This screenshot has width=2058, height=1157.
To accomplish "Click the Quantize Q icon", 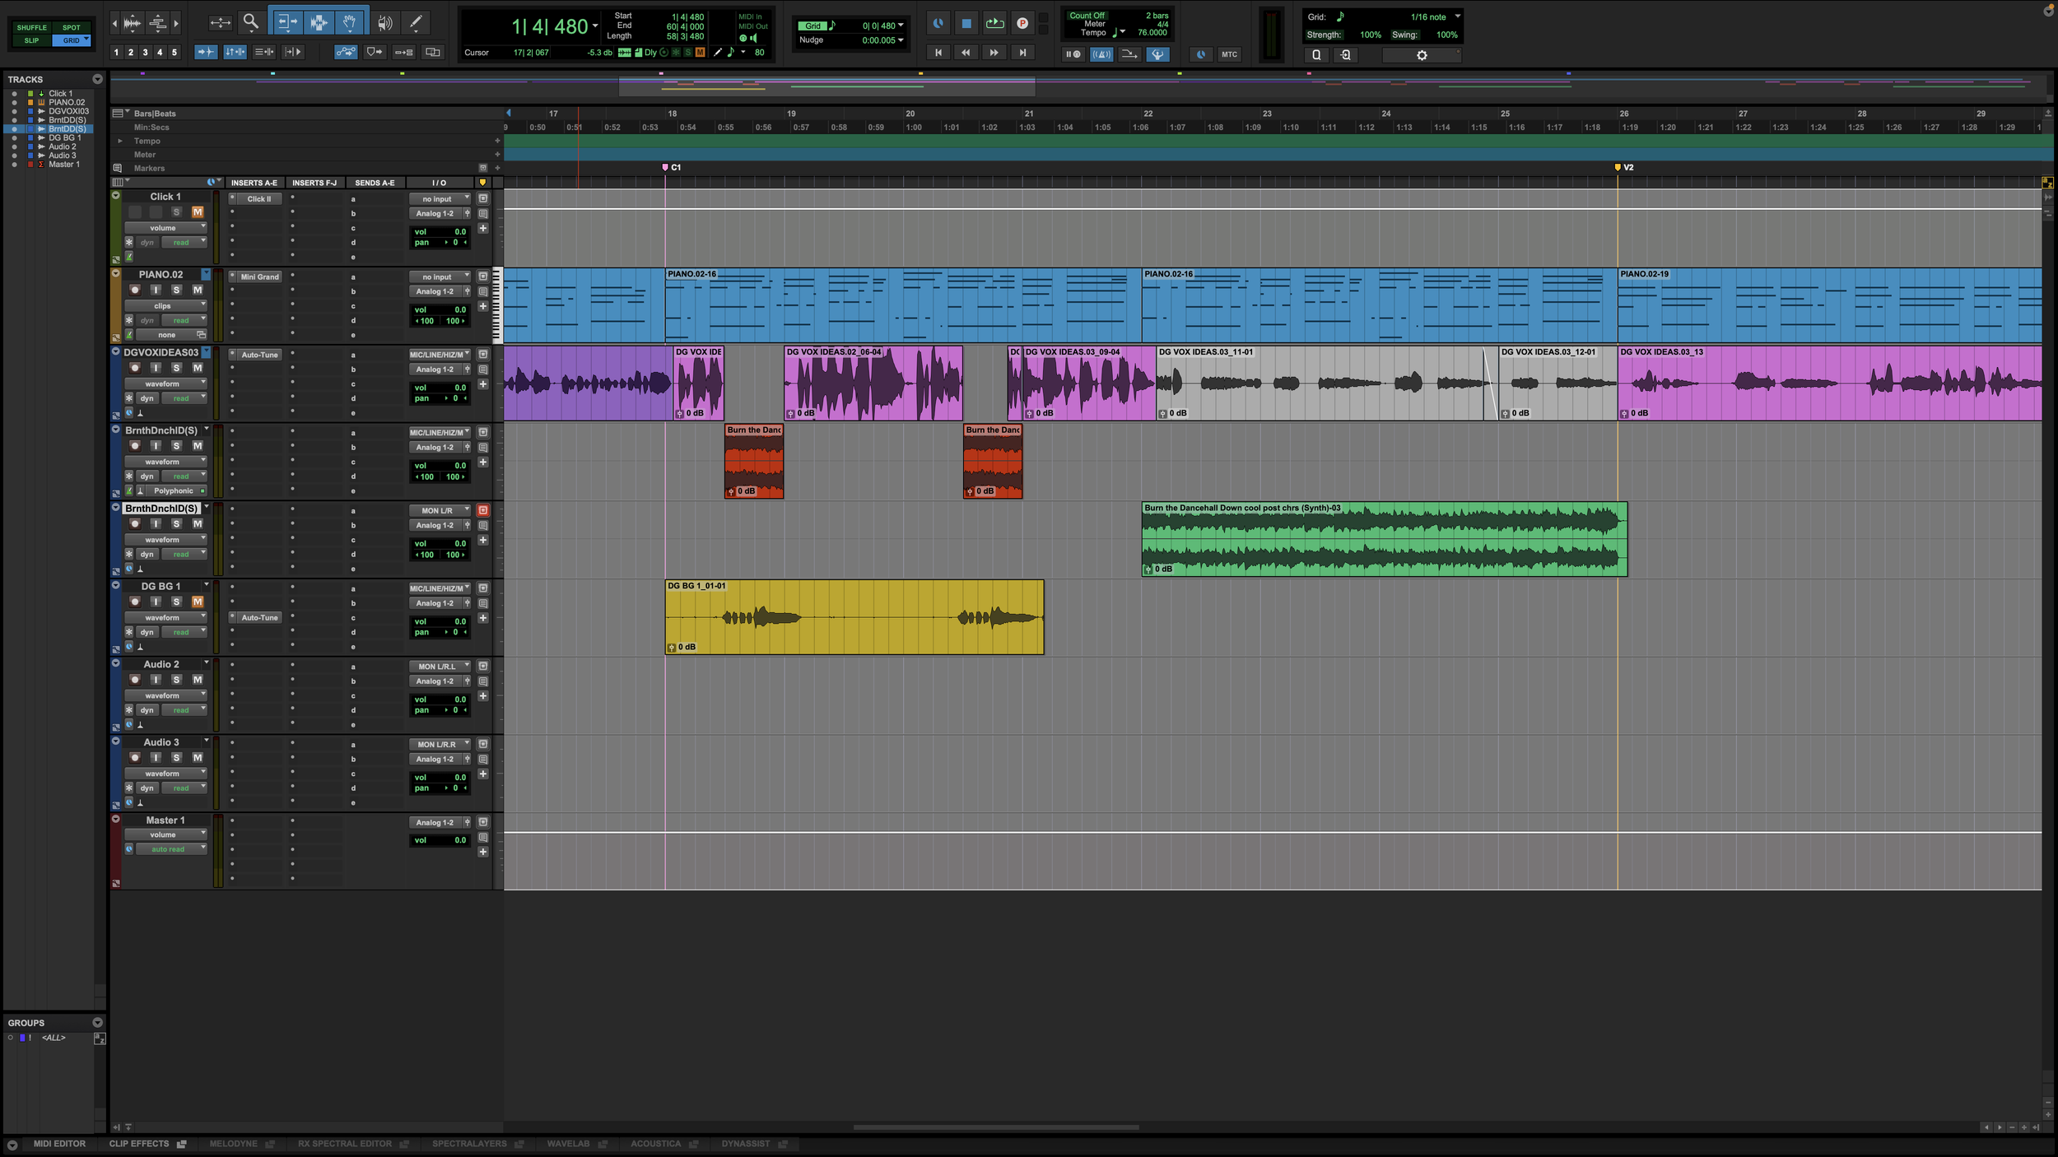I will point(1316,55).
